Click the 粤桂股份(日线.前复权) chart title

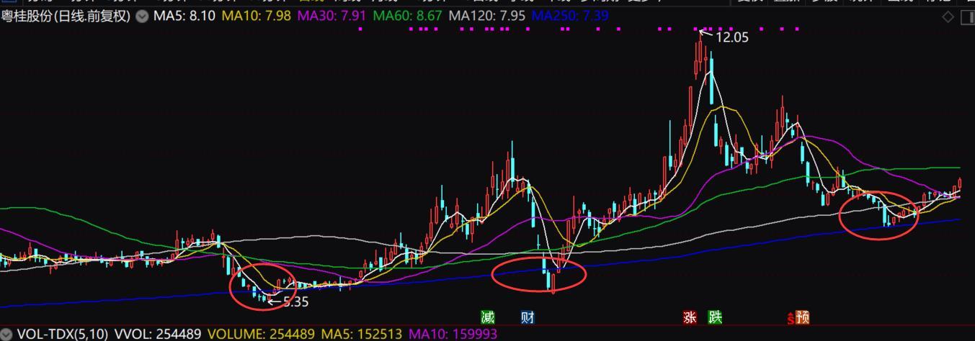coord(66,16)
